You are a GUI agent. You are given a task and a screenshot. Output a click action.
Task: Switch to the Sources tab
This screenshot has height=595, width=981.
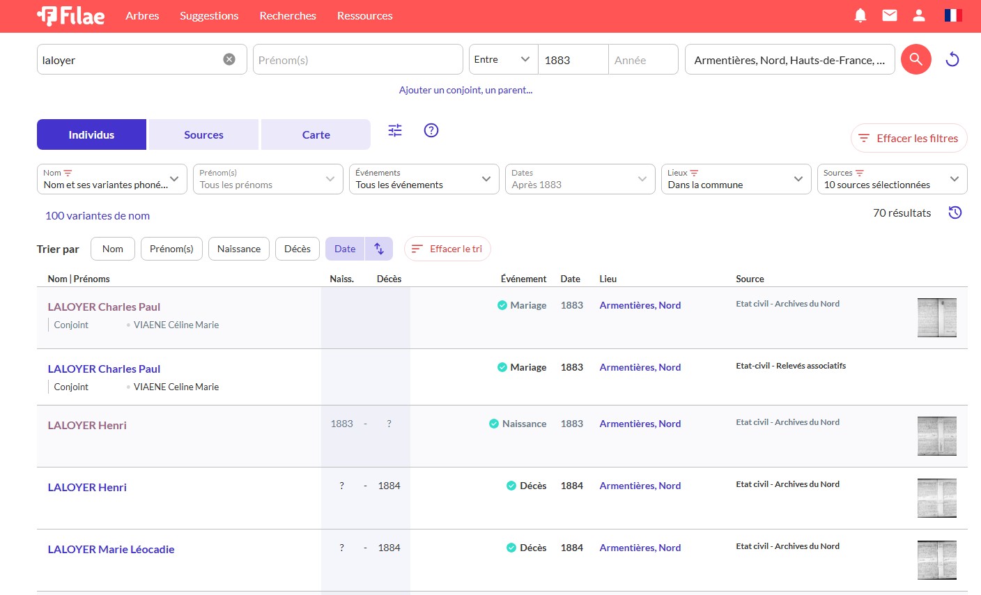[x=203, y=134]
